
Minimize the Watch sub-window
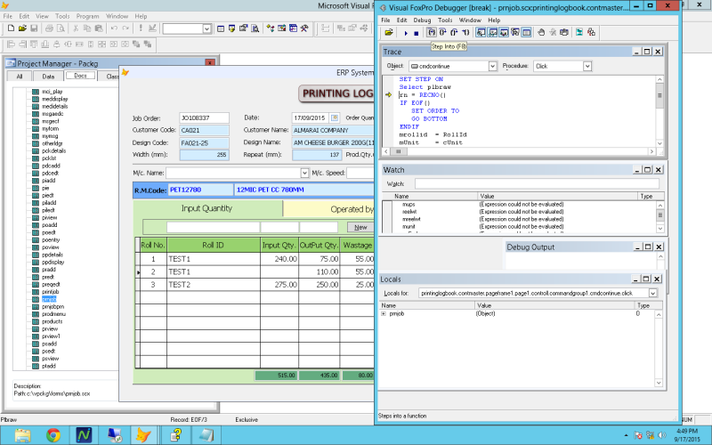click(637, 170)
